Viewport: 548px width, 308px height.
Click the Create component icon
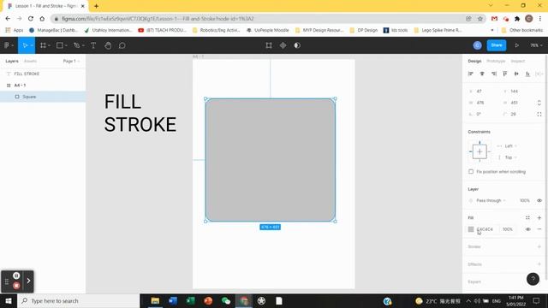pos(283,45)
